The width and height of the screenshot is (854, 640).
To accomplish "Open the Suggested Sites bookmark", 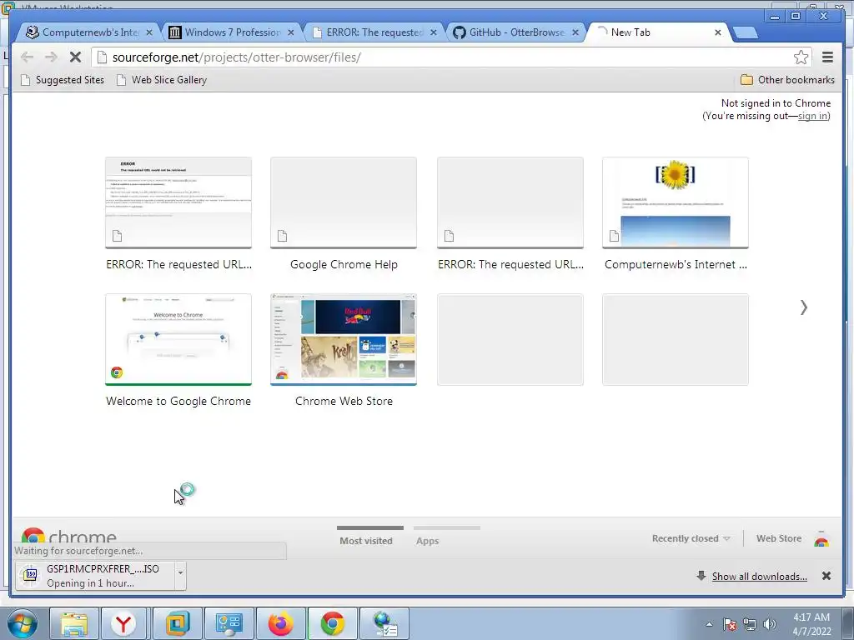I will click(x=62, y=80).
